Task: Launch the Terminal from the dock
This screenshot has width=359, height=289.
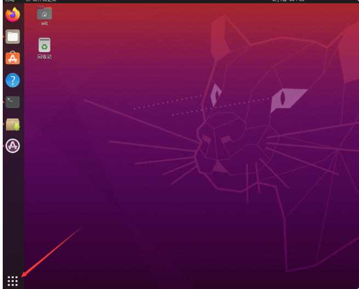Action: (13, 102)
